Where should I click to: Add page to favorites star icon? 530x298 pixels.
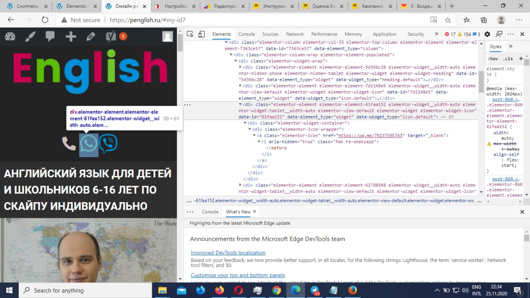point(448,20)
